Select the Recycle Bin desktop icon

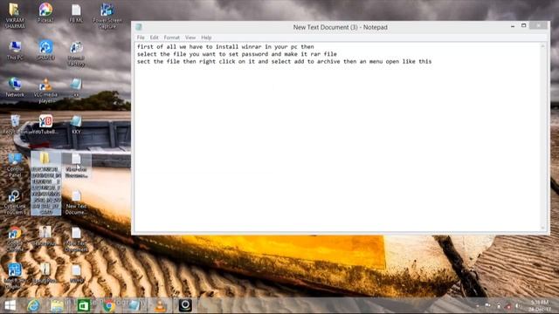coord(15,125)
